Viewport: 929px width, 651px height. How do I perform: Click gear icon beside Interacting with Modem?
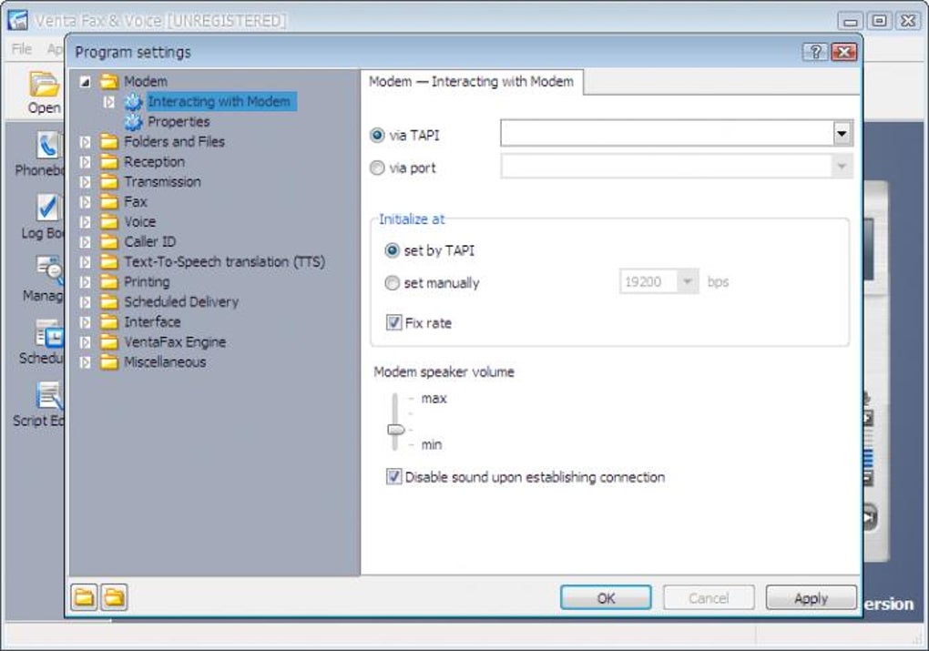point(133,101)
